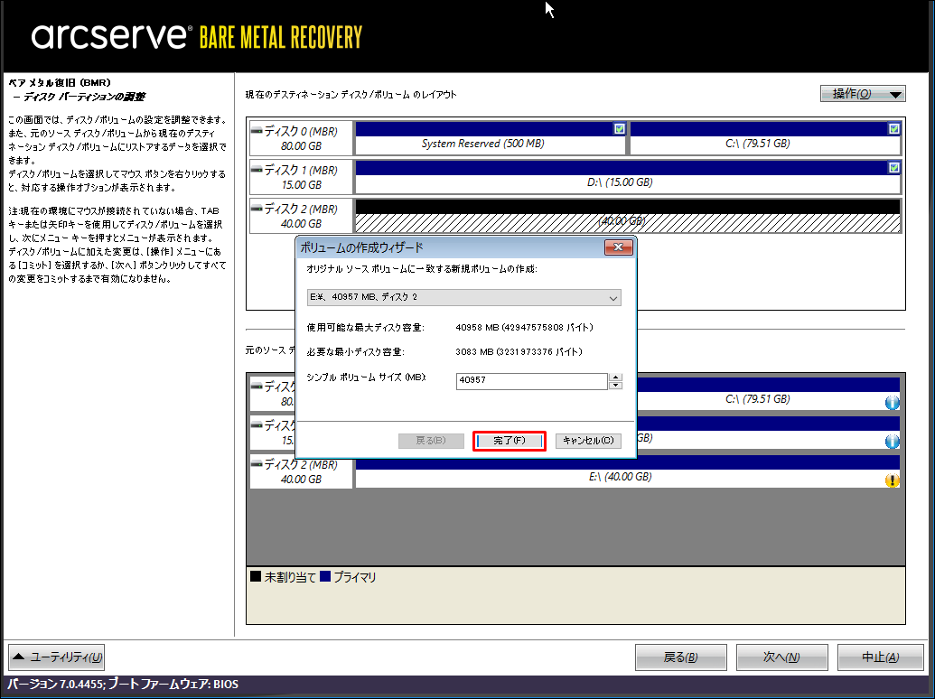Select destination ディスク 0 (MBR) 80.00 GB
This screenshot has width=935, height=699.
tap(301, 138)
